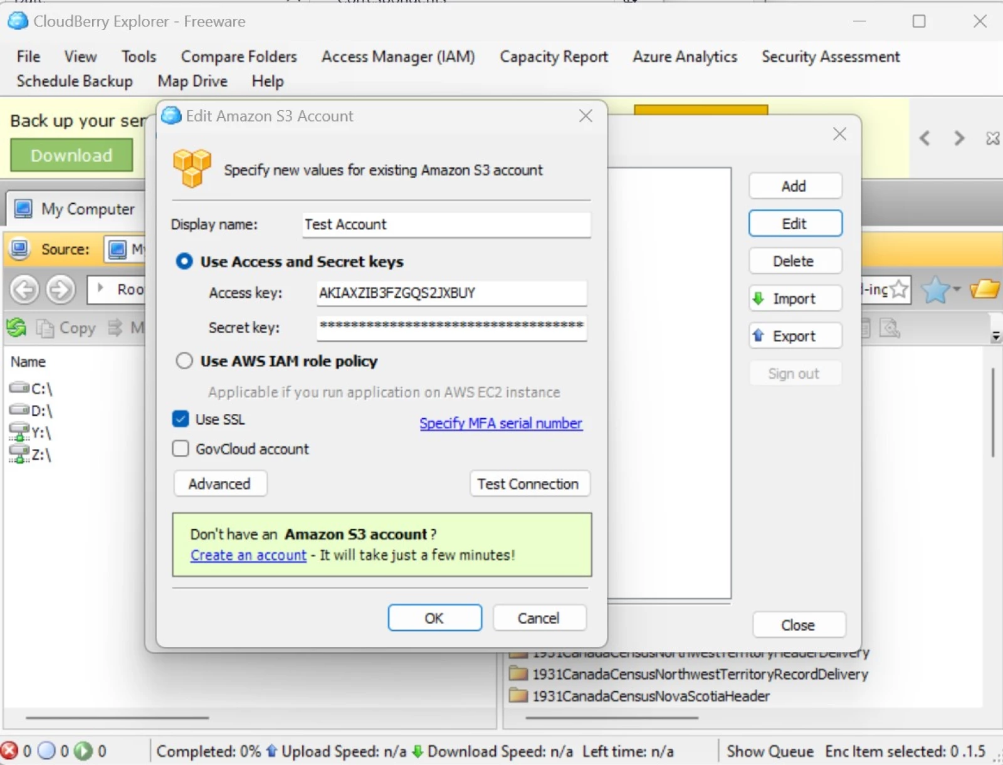Open the Y:\ network drive
Image resolution: width=1003 pixels, height=765 pixels.
30,432
